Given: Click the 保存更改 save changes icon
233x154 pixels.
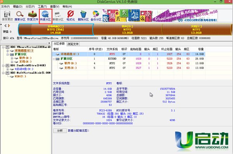Looking at the screenshot, I should tap(7, 16).
